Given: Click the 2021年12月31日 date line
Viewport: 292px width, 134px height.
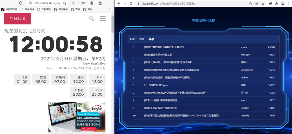Looking at the screenshot, I should [73, 59].
